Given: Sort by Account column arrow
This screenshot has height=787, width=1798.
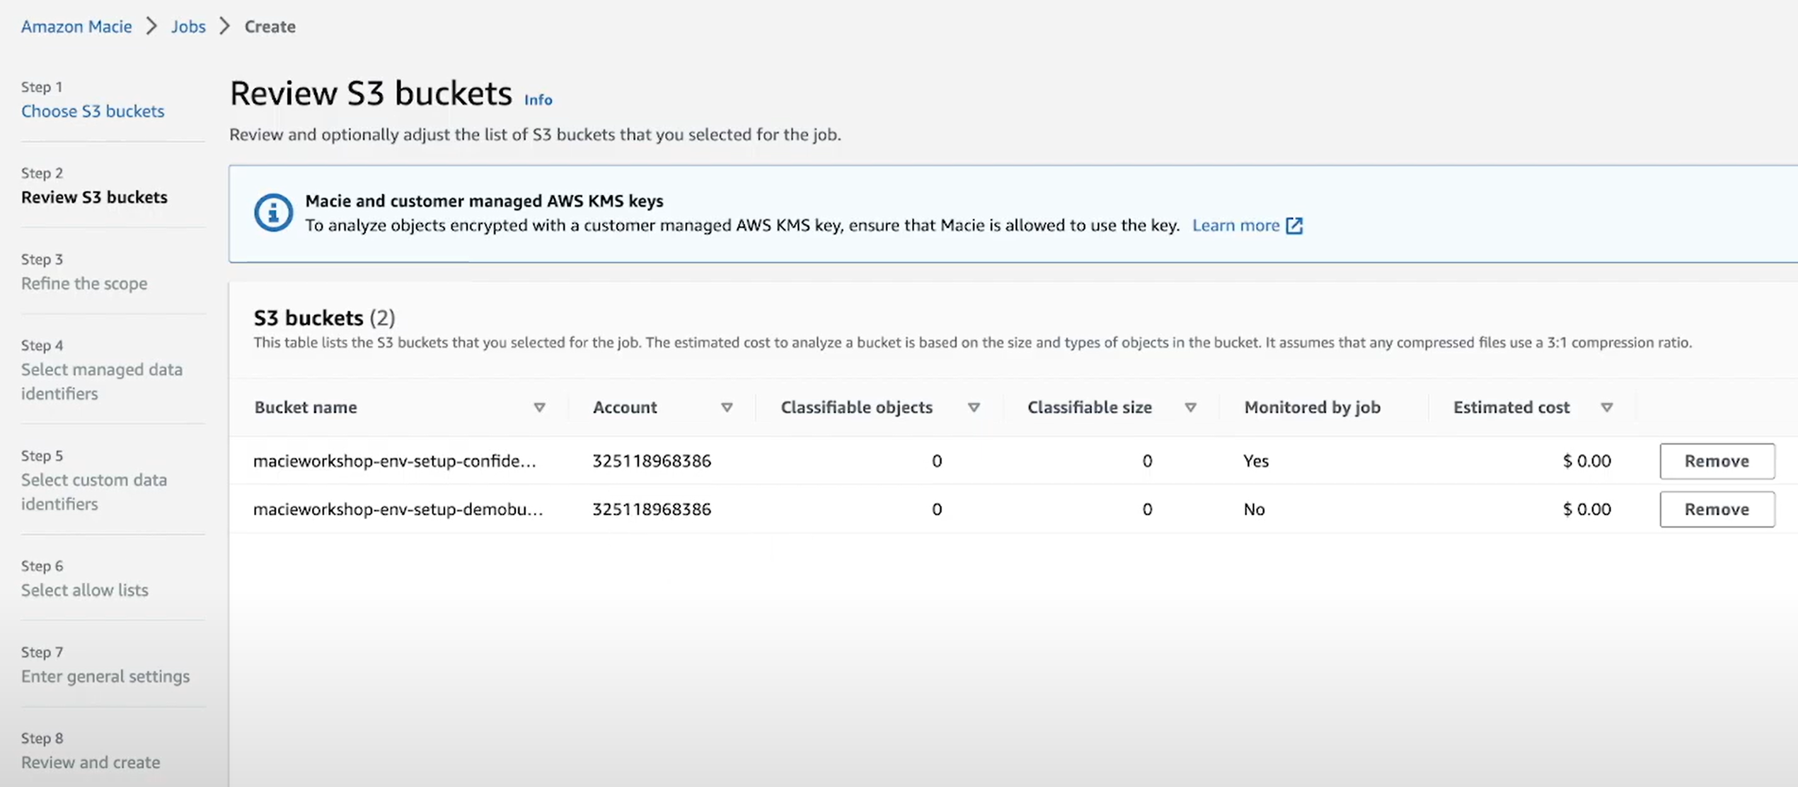Looking at the screenshot, I should point(727,408).
